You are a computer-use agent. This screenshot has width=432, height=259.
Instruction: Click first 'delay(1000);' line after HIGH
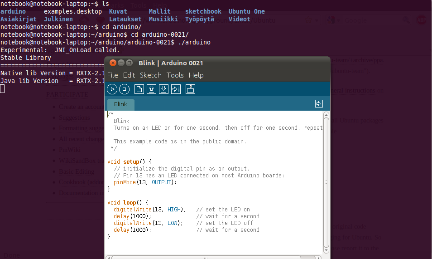132,216
